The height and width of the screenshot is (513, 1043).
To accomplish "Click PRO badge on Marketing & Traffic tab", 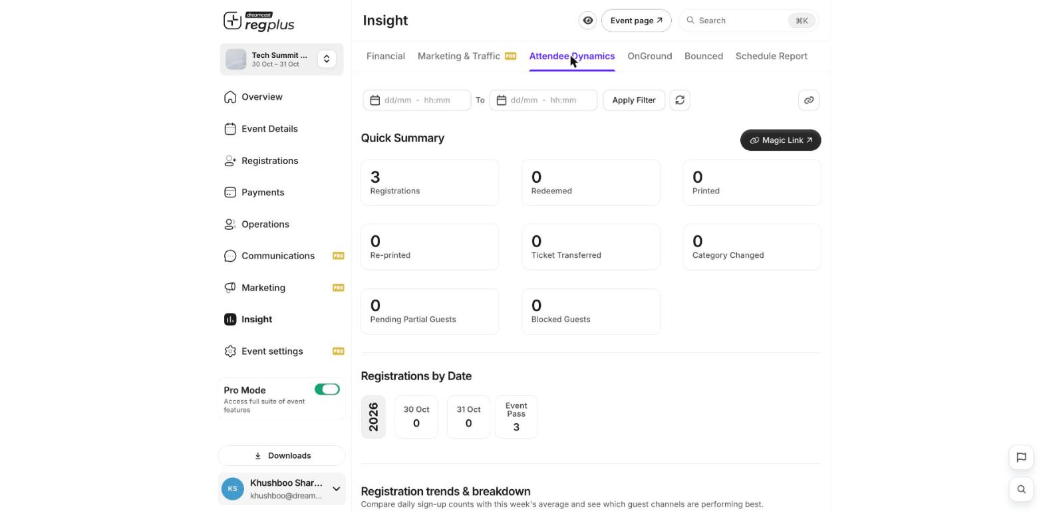I will click(510, 56).
